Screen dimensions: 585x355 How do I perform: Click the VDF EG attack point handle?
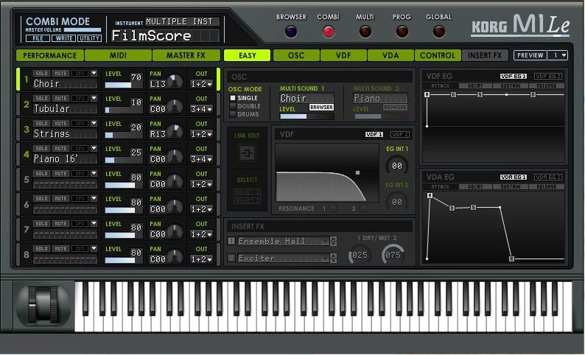click(427, 95)
